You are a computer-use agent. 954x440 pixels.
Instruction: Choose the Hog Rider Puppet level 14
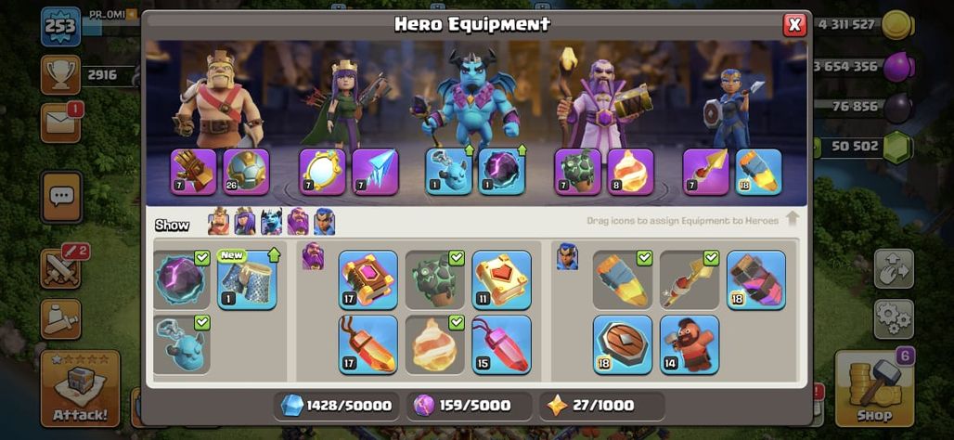coord(690,344)
